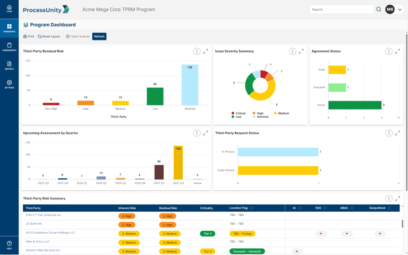
Task: Open Upcoming Assessment by Quarter options menu
Action: (197, 133)
